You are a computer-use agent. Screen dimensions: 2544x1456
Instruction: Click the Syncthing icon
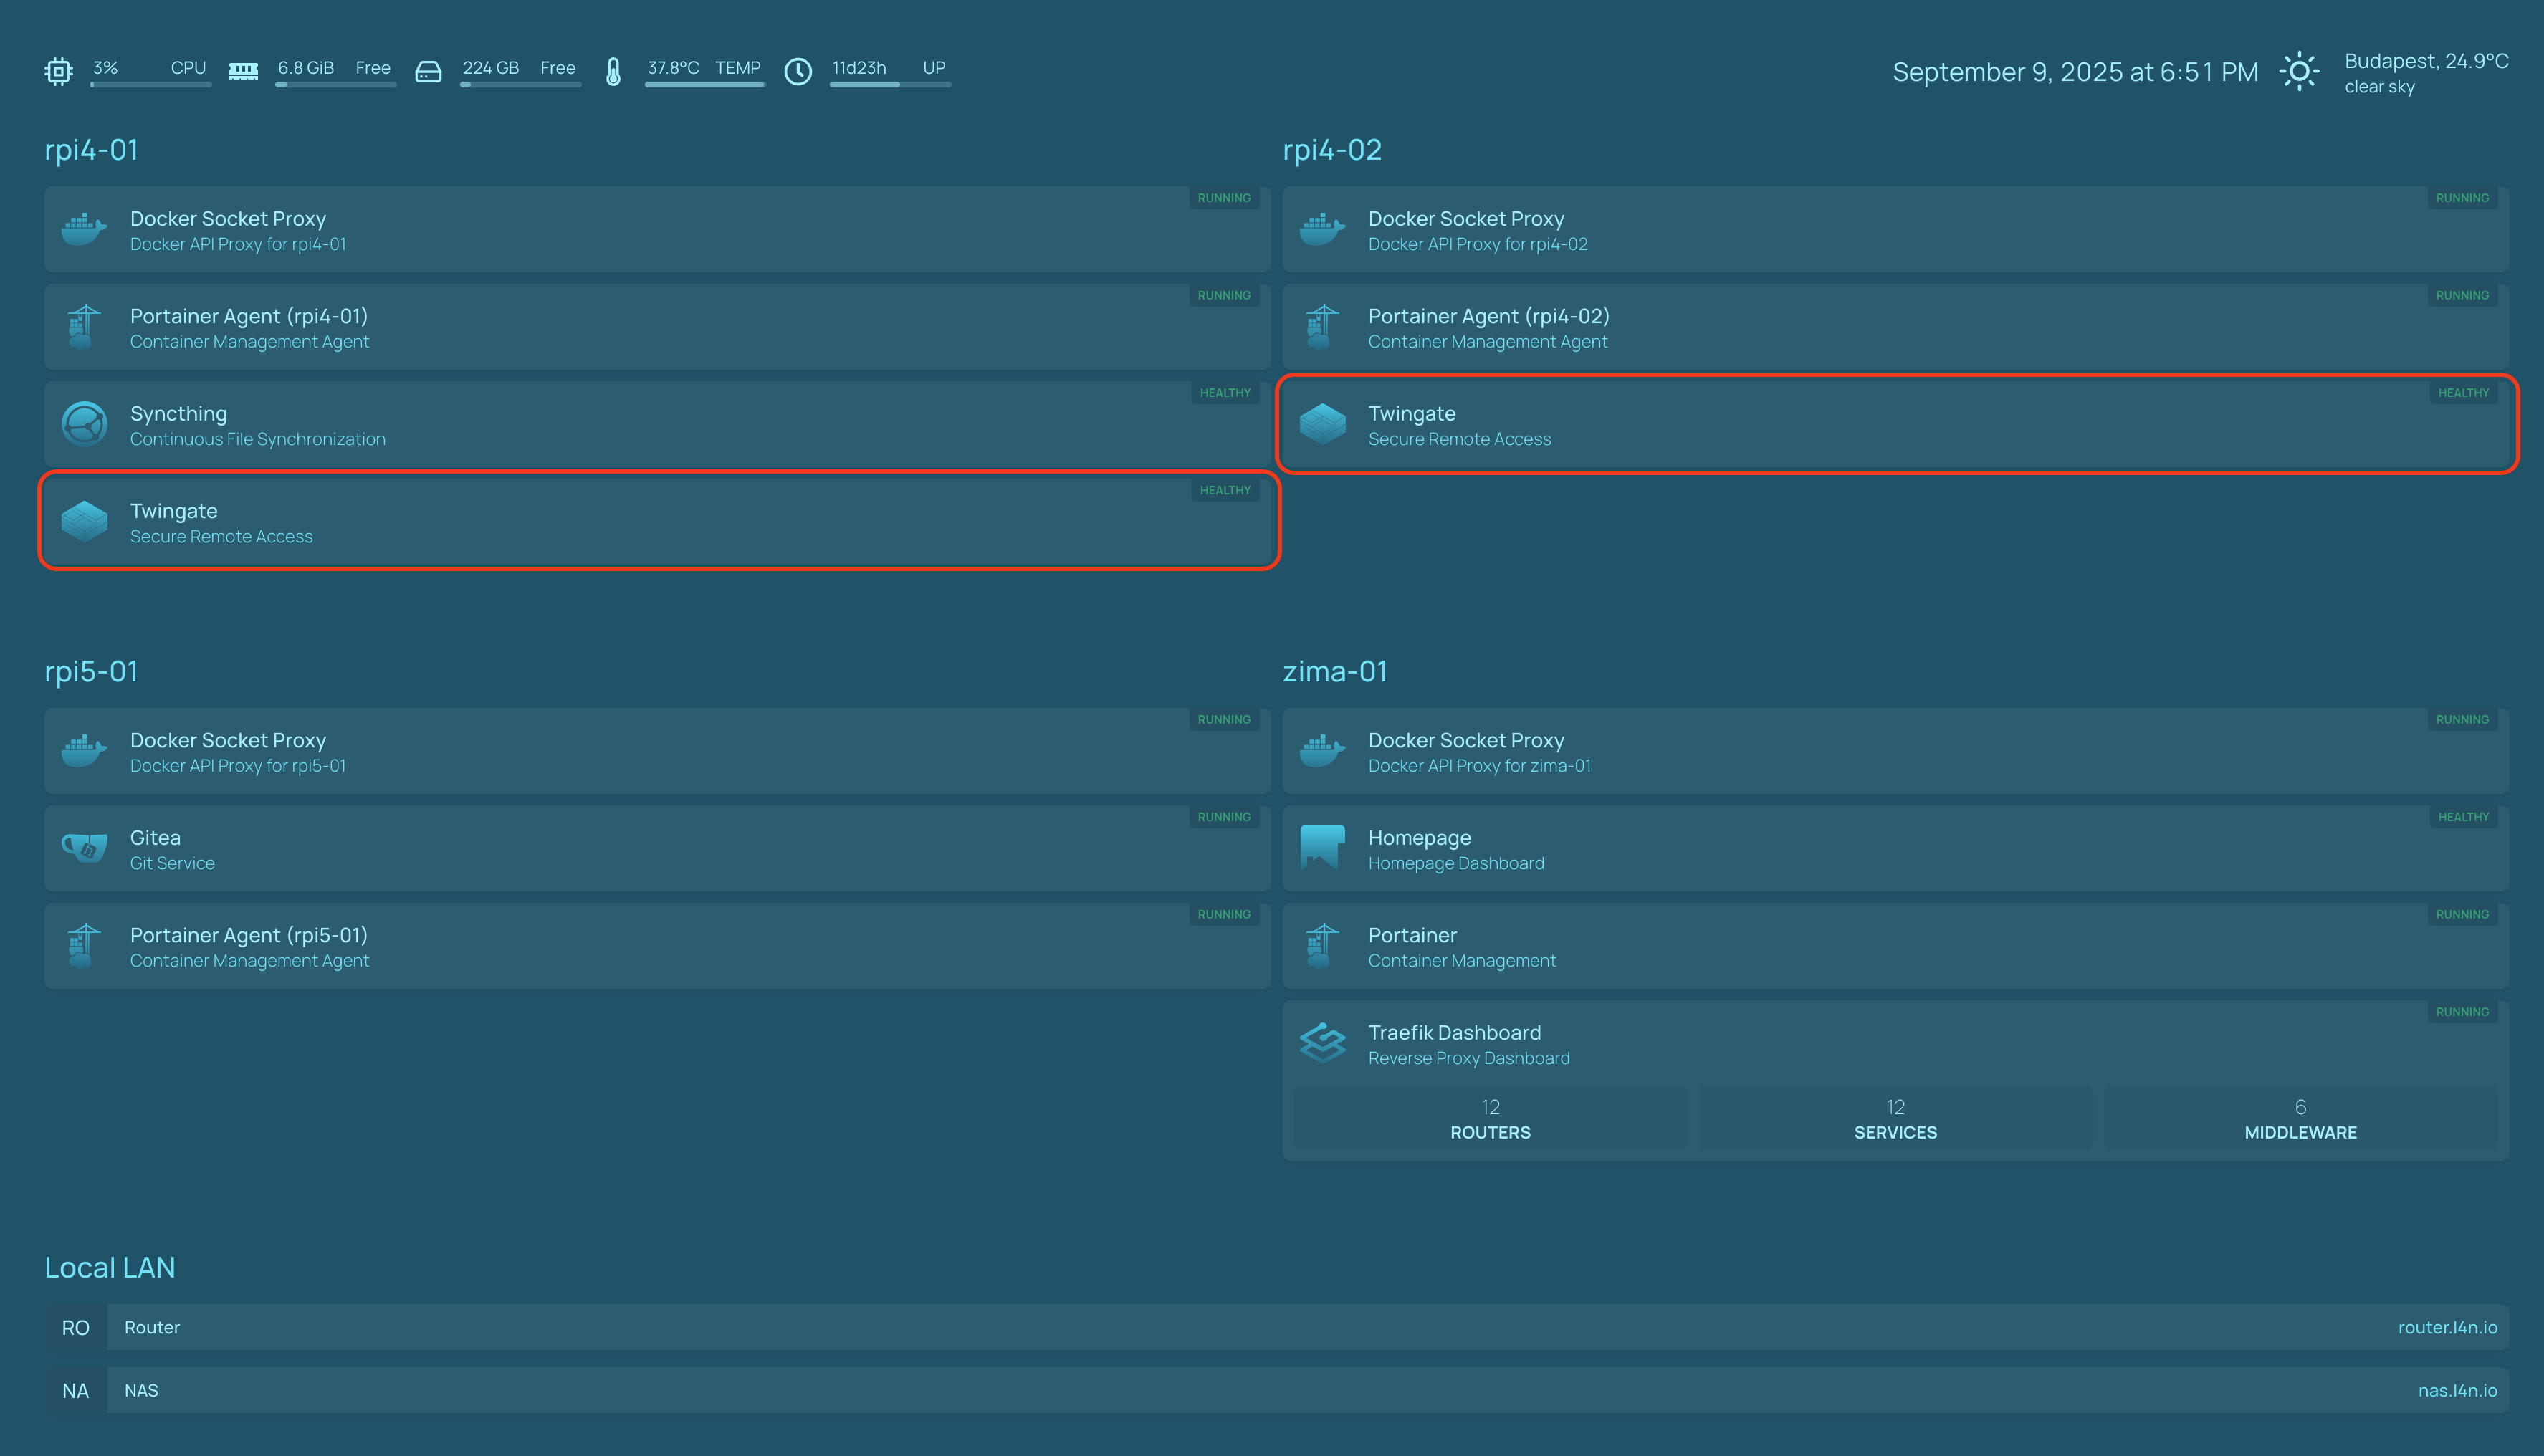point(84,424)
